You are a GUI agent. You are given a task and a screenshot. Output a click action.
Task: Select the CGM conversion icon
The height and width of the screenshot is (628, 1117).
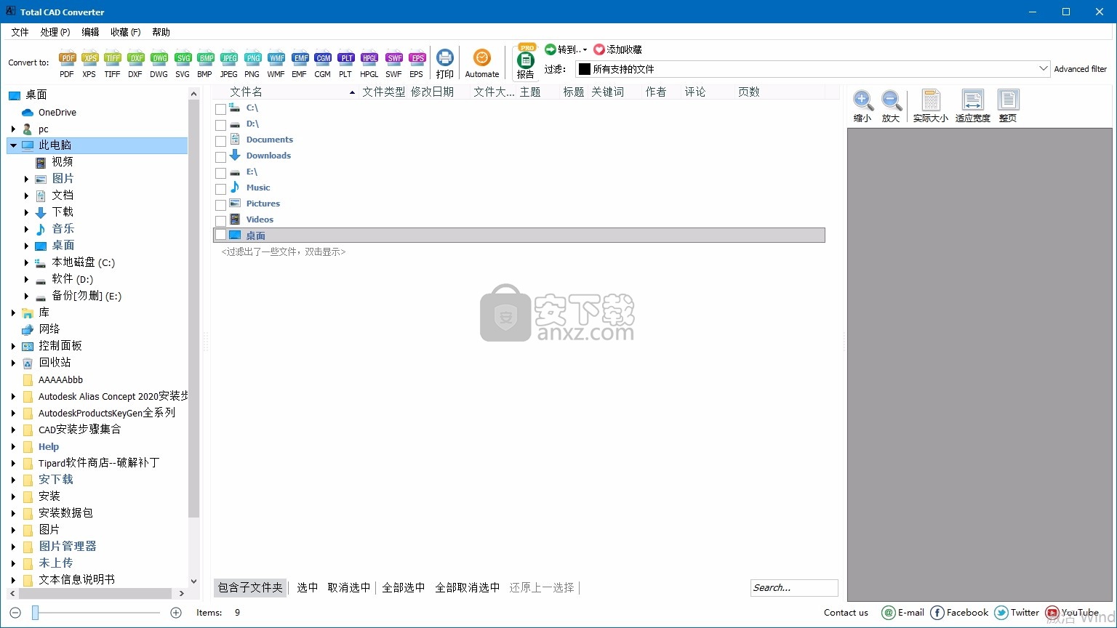[322, 64]
